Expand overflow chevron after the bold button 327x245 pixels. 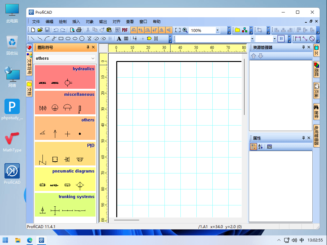(x=289, y=39)
